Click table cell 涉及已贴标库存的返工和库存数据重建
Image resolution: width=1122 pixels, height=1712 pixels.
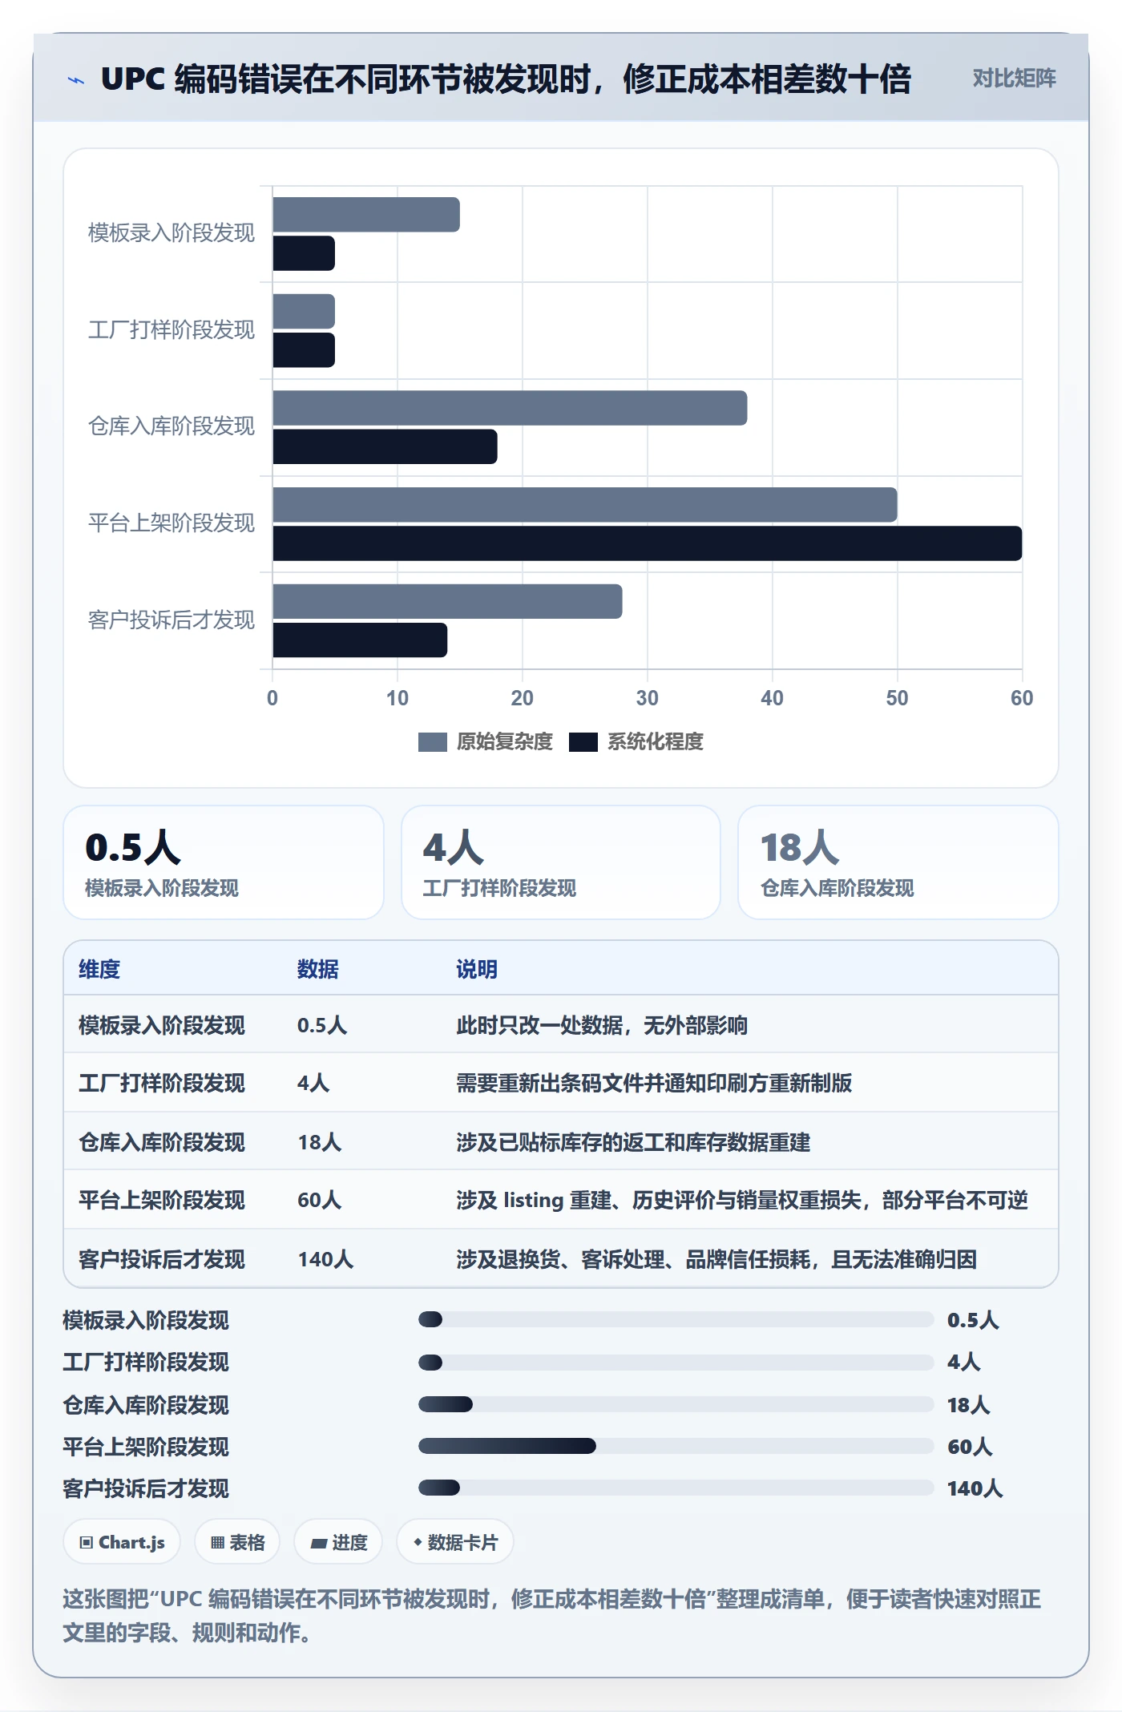[x=633, y=1142]
